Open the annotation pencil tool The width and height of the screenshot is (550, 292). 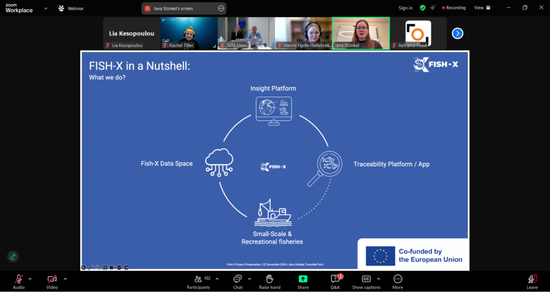pos(13,257)
